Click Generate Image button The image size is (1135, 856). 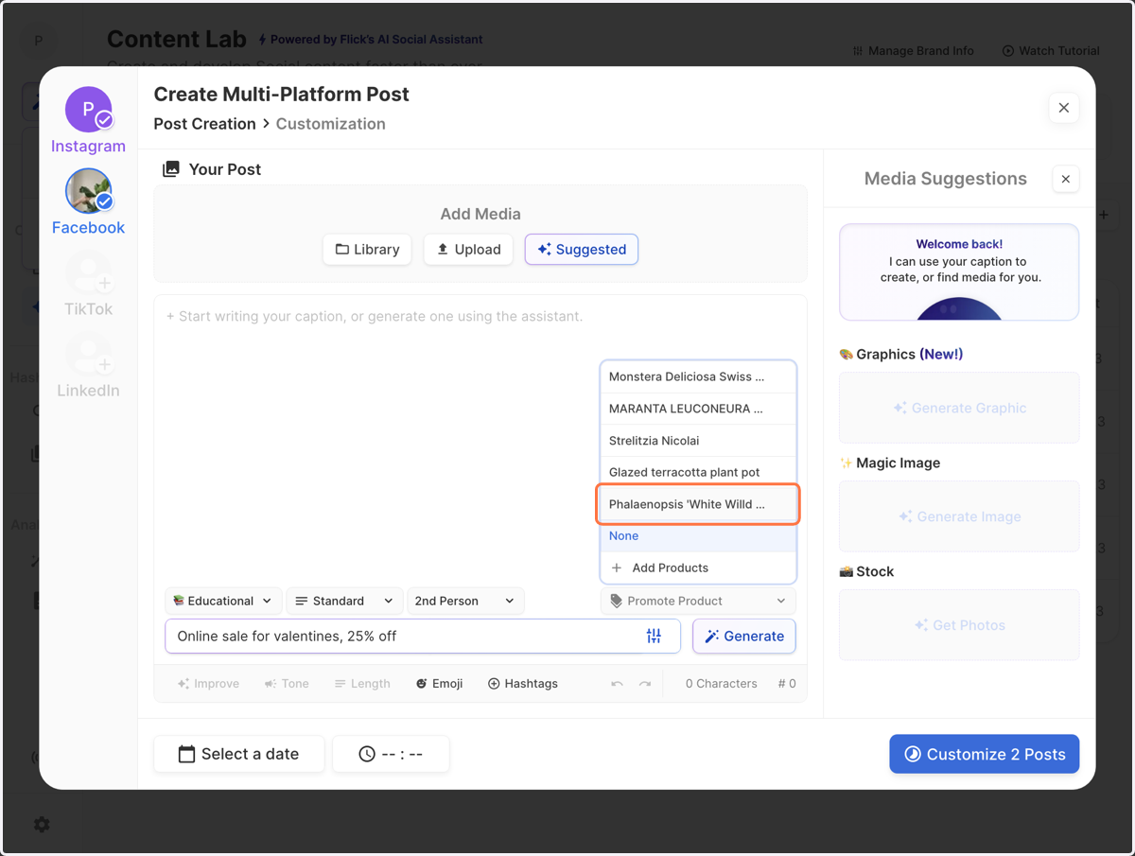(959, 516)
